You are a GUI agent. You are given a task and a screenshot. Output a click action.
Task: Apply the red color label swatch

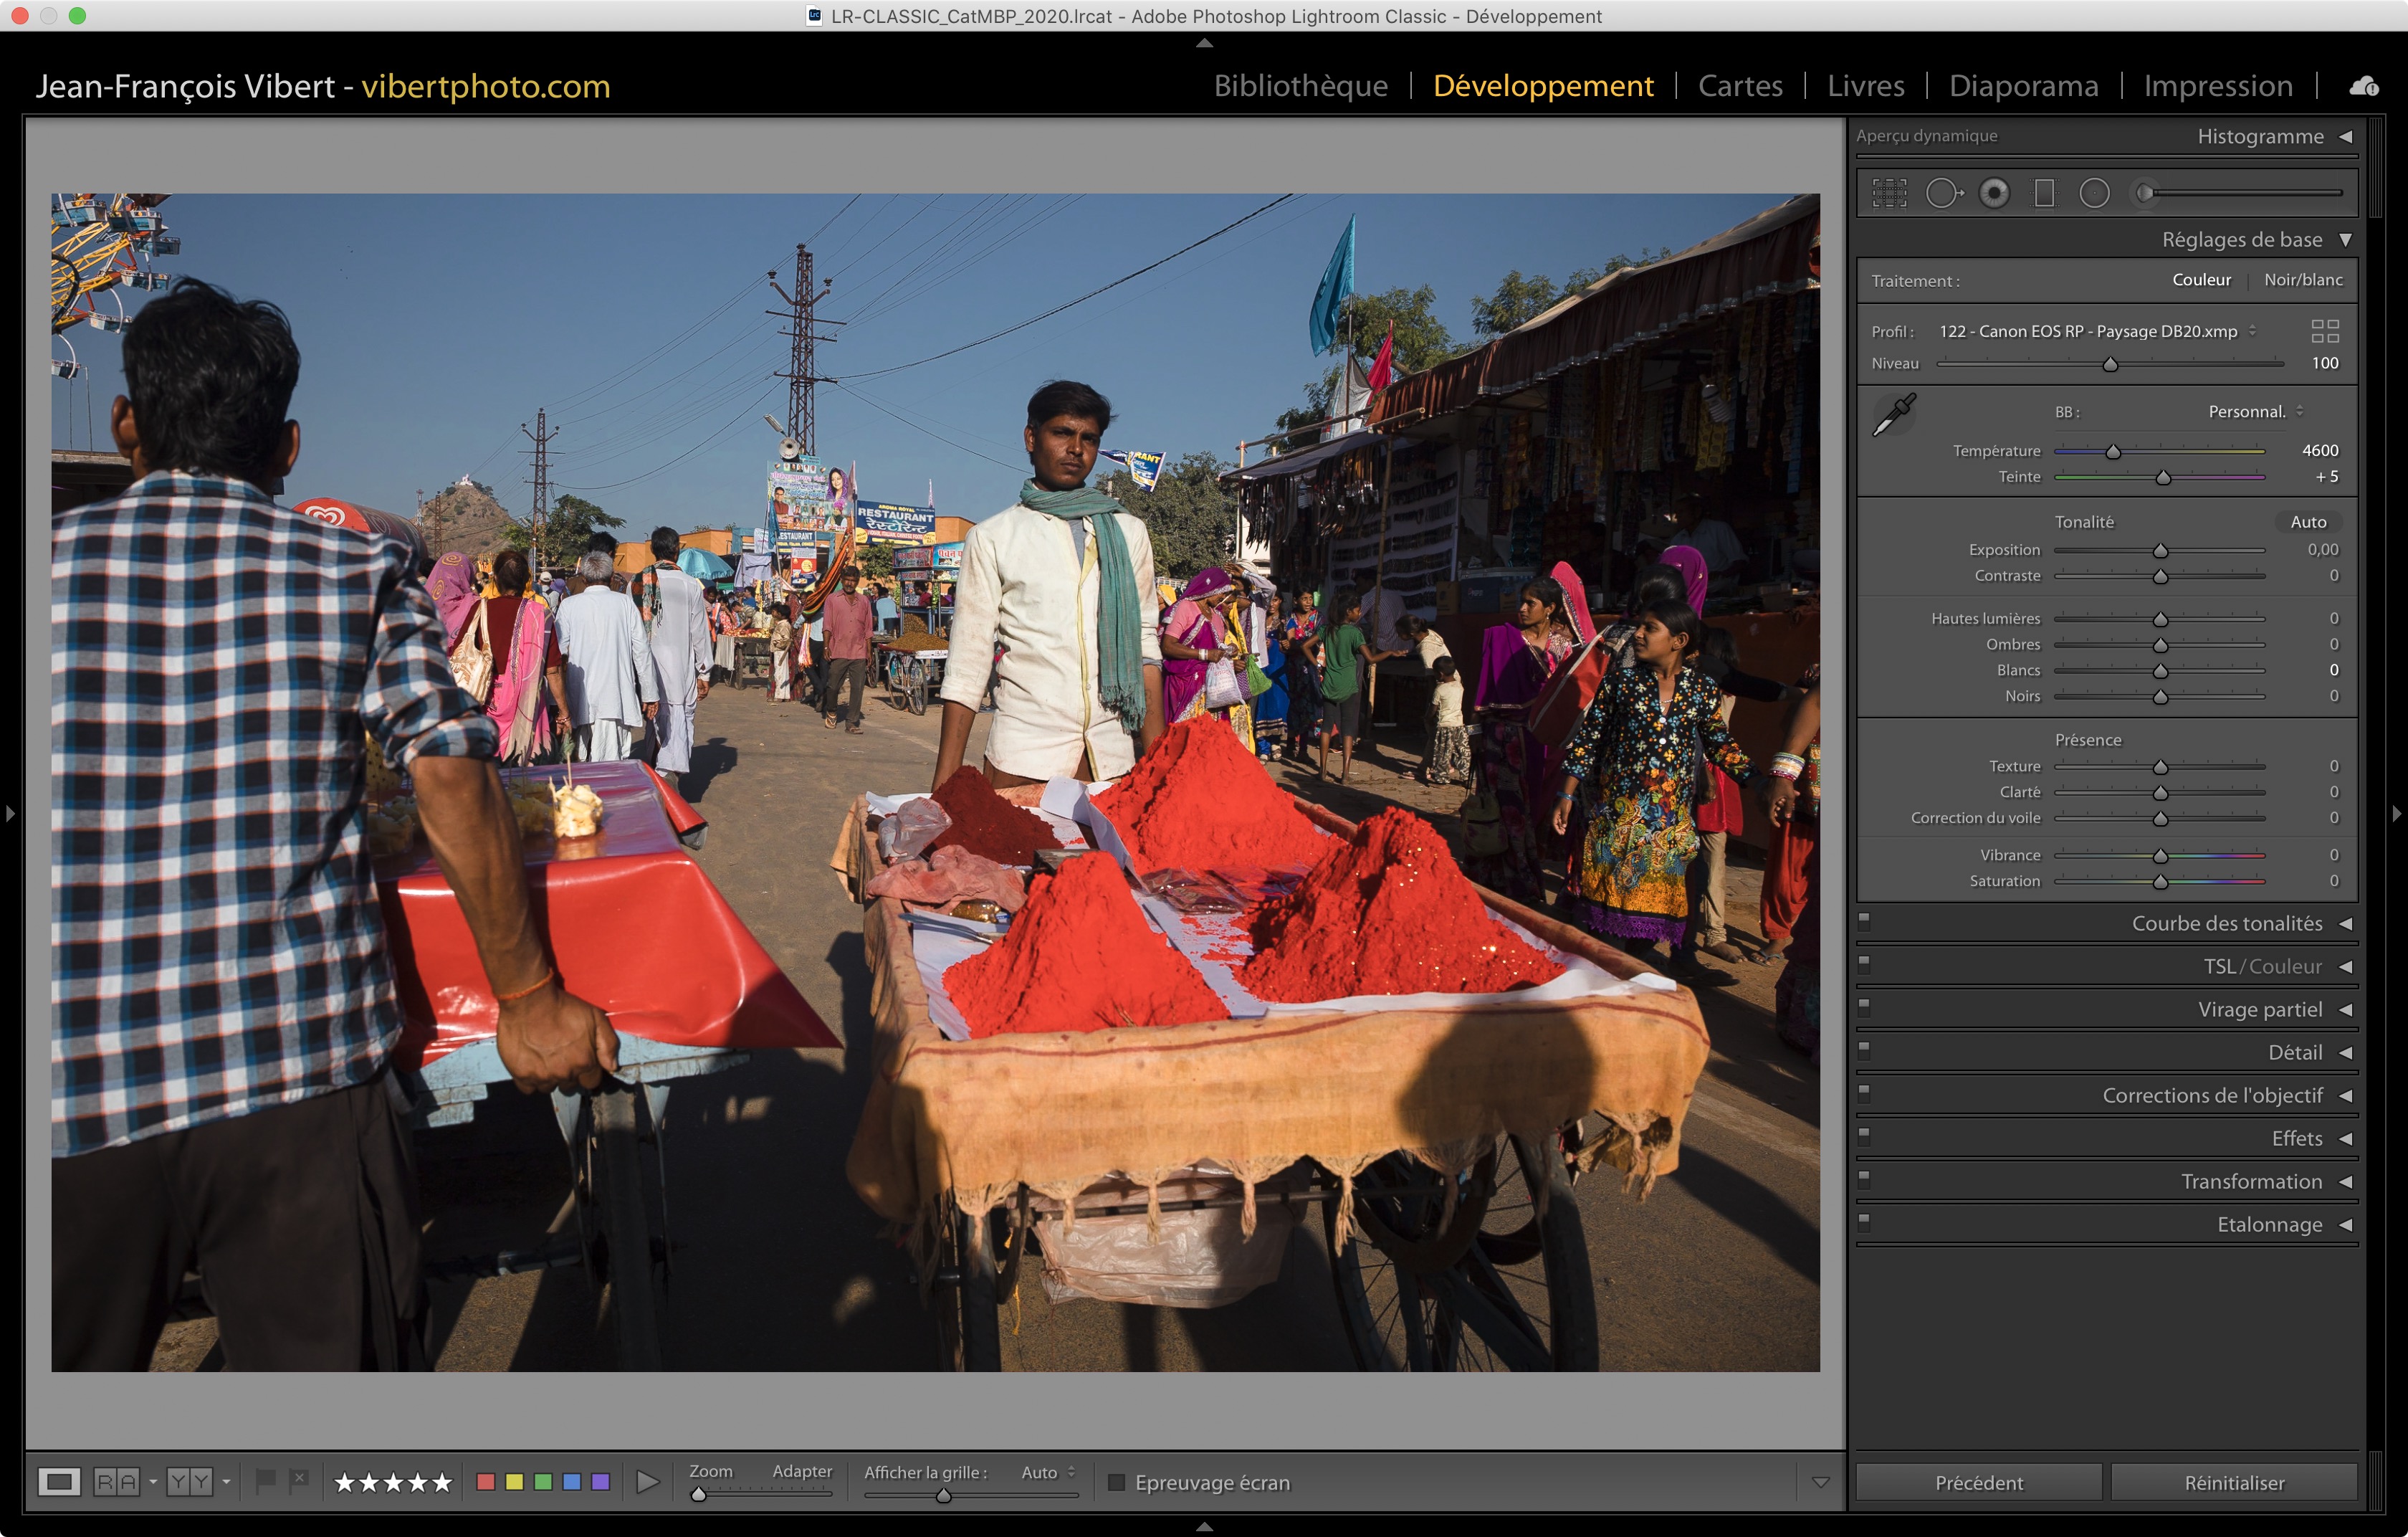[486, 1482]
